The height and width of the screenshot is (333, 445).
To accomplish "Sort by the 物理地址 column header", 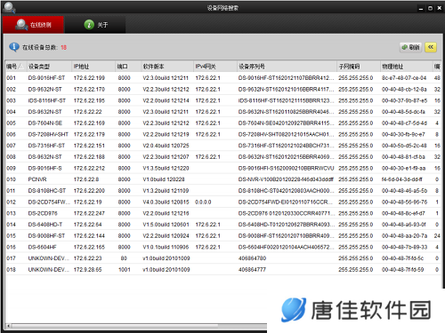I will [407, 67].
